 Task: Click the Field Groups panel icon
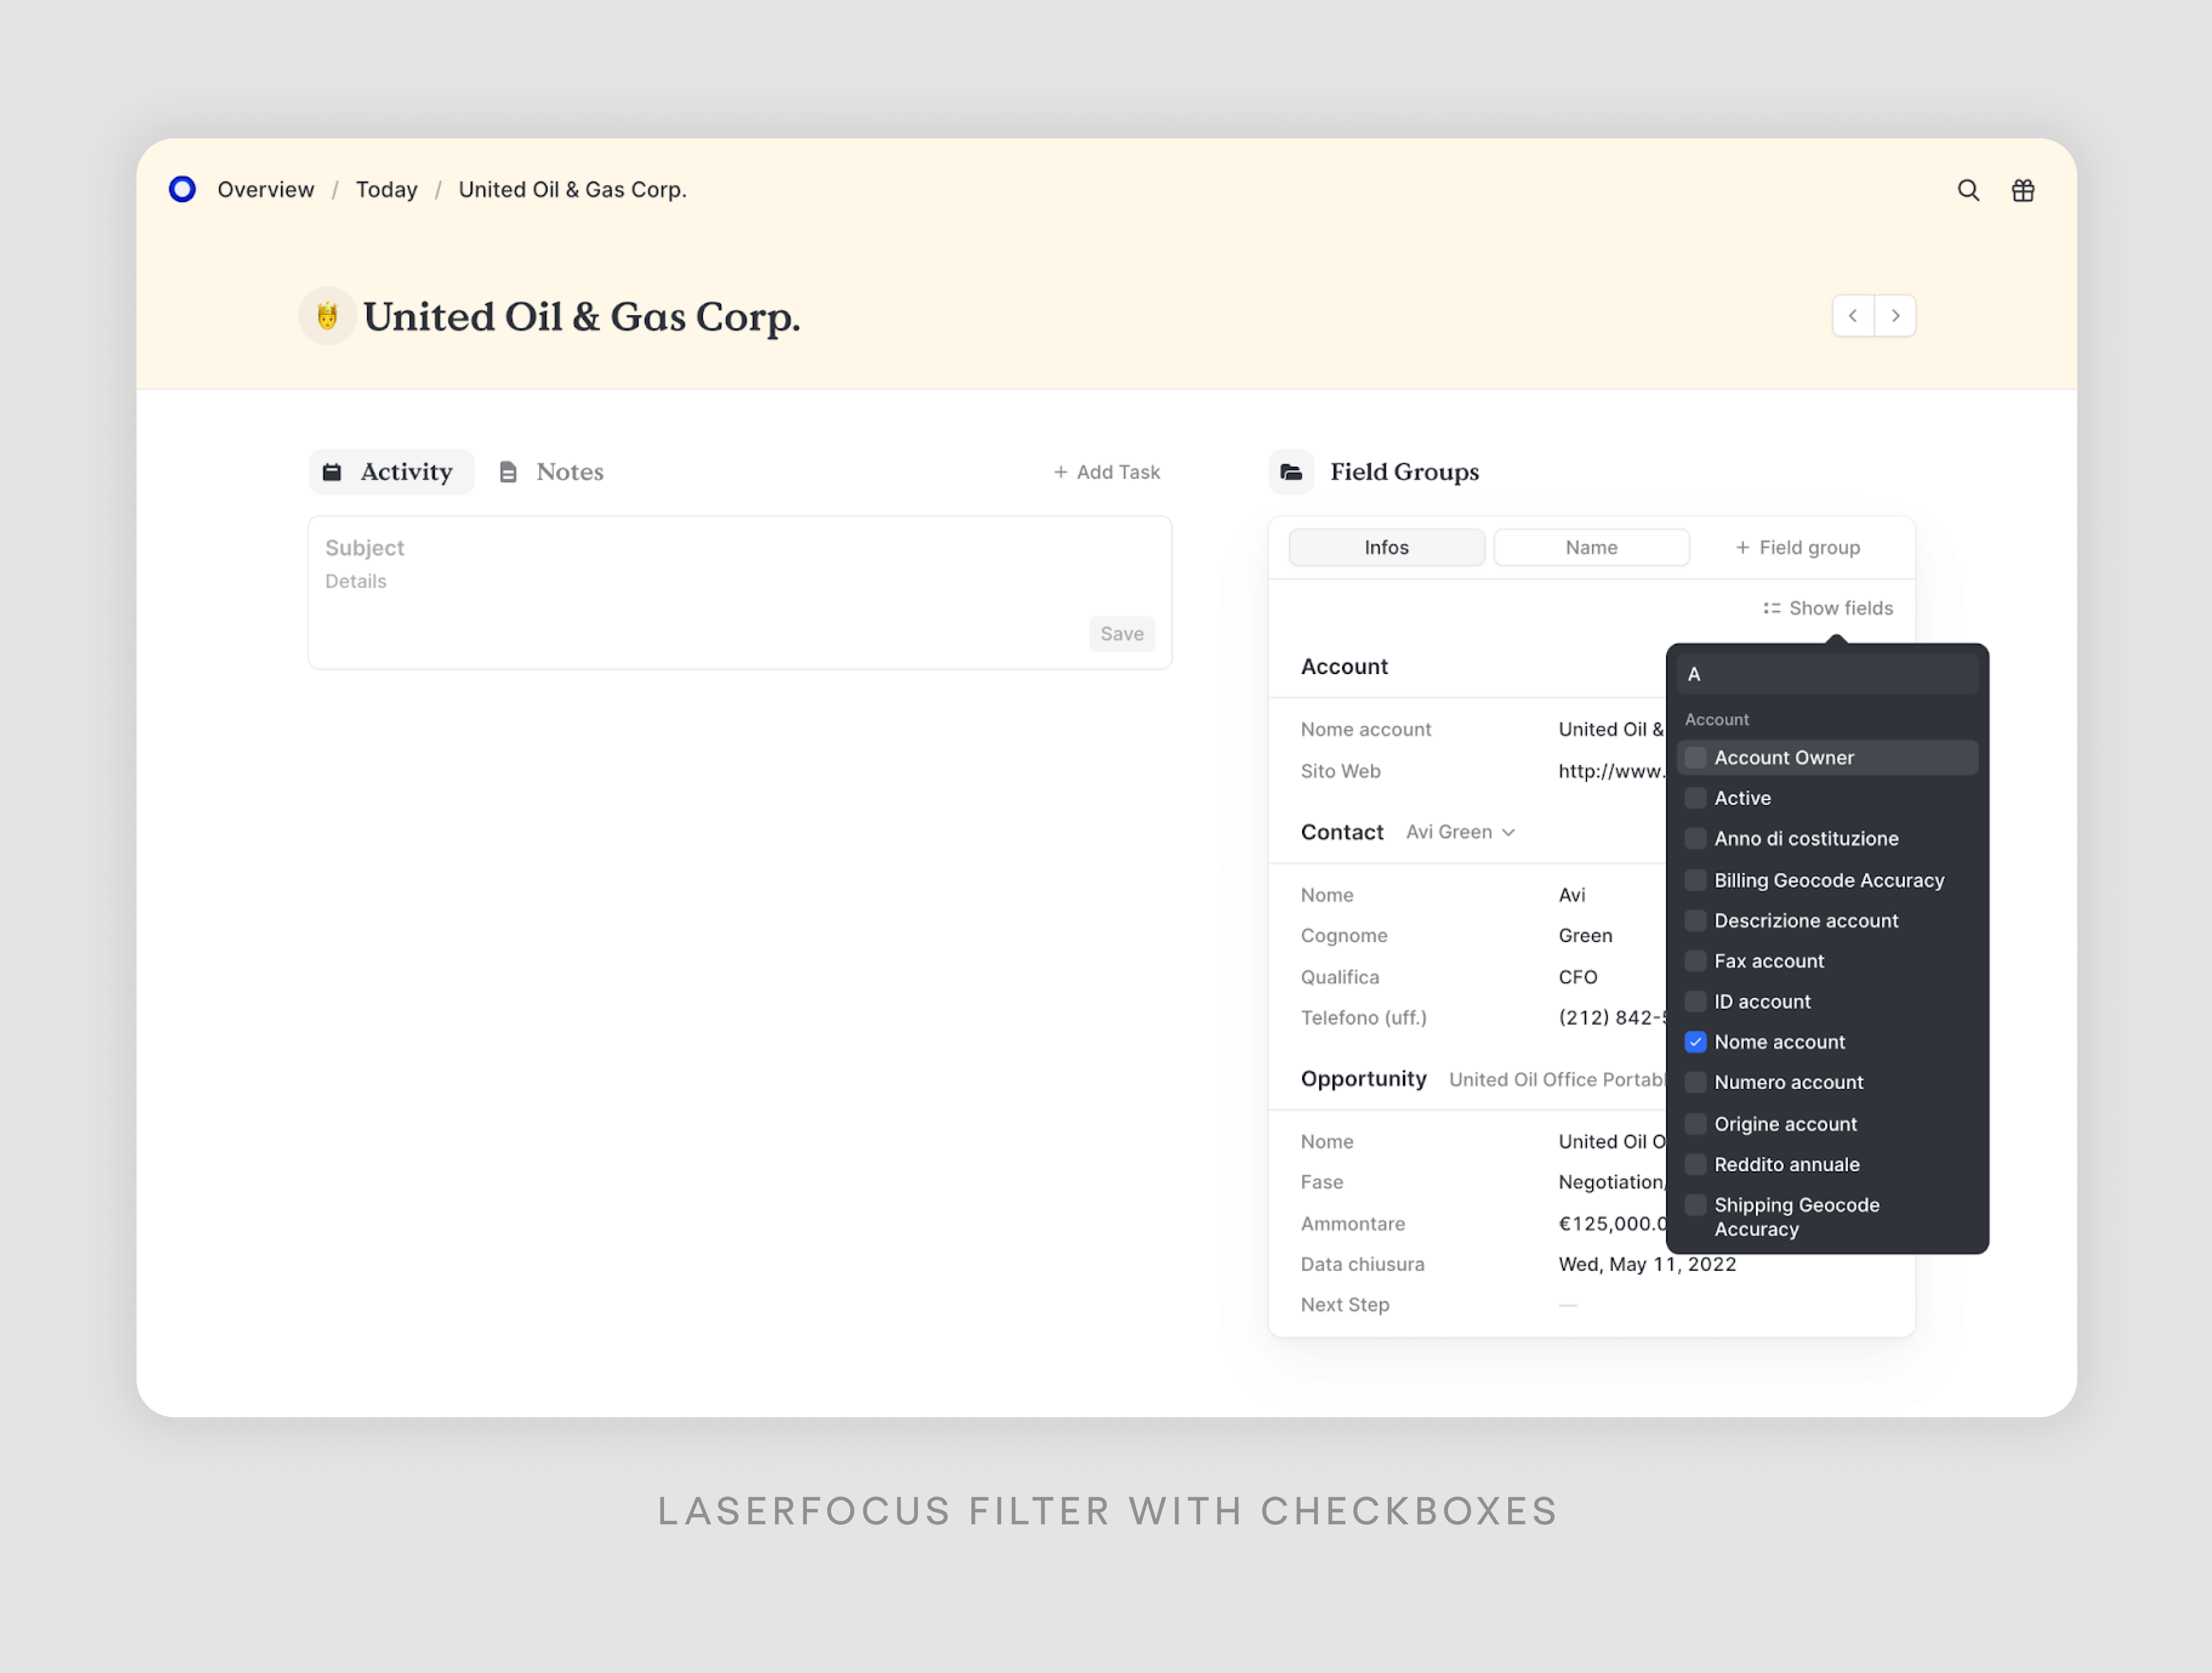(x=1291, y=471)
